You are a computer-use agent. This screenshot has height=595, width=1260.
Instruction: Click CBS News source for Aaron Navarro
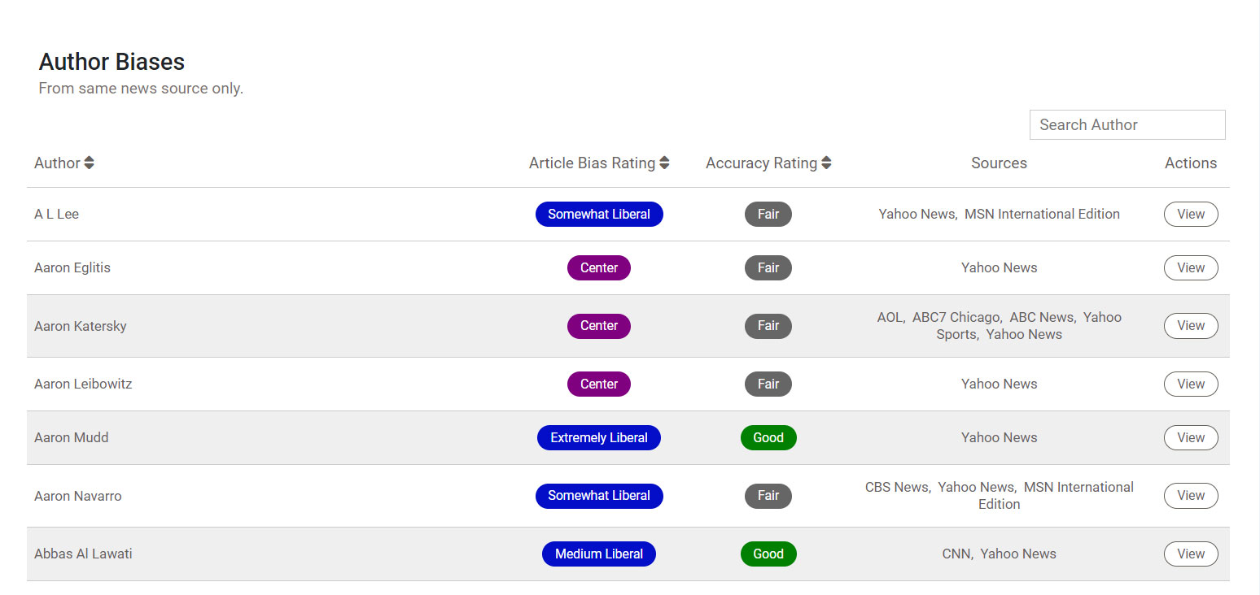[896, 488]
